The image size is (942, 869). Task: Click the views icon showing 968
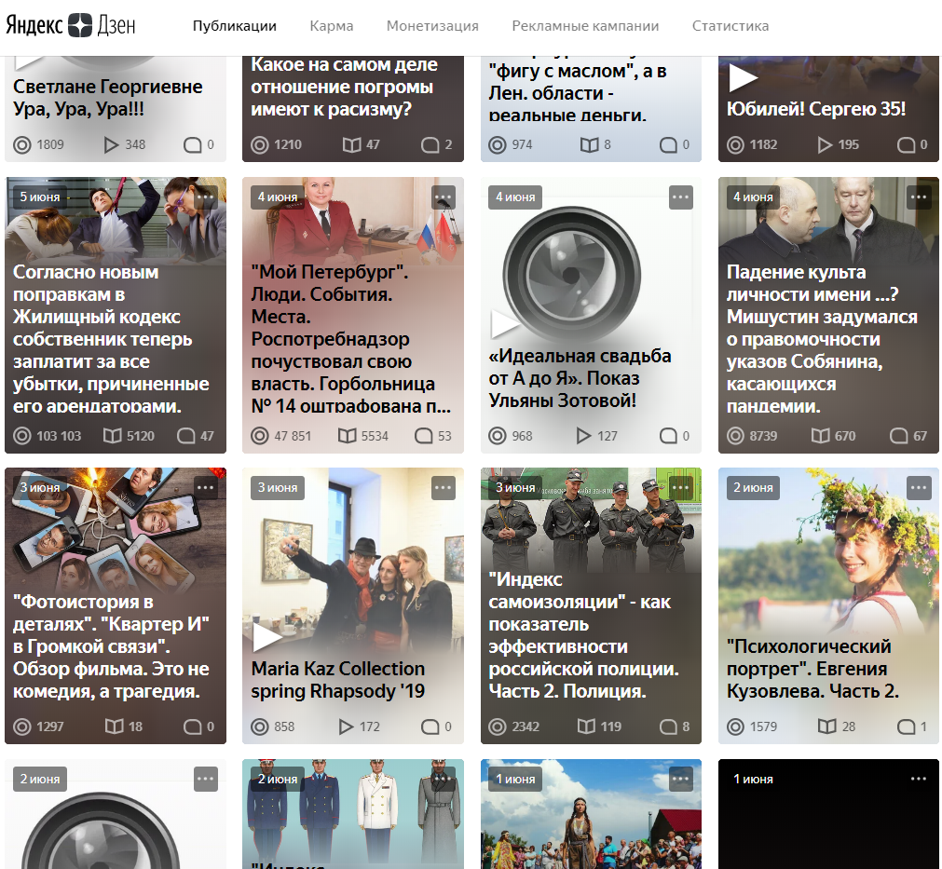[x=498, y=436]
